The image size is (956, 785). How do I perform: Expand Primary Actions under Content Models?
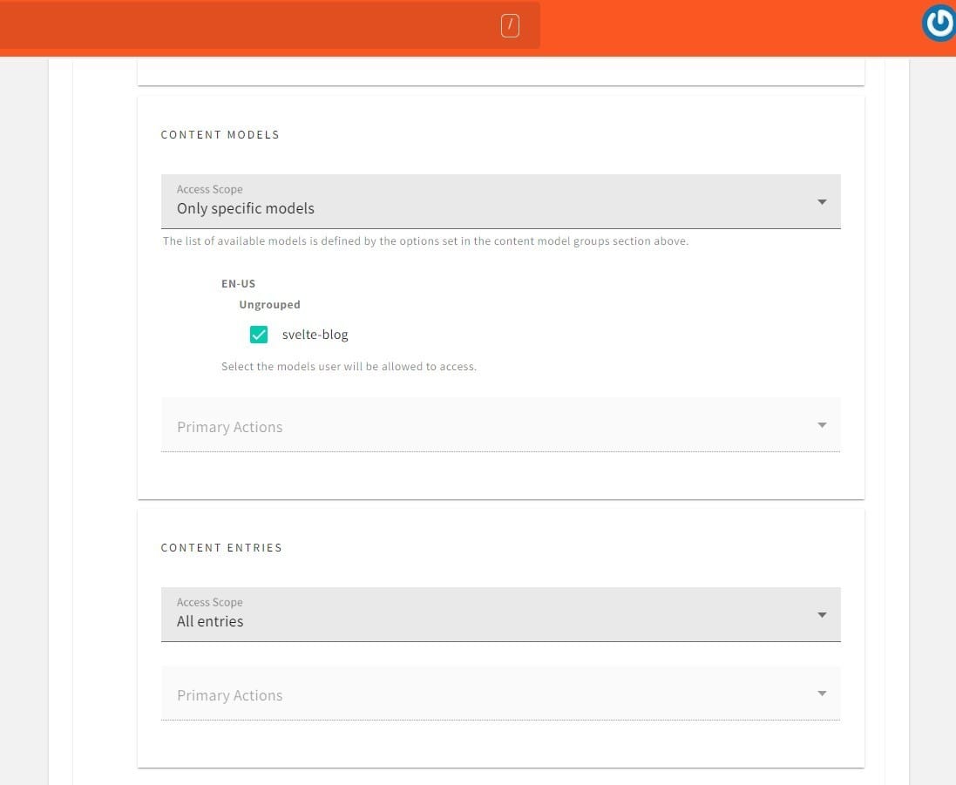coord(500,426)
